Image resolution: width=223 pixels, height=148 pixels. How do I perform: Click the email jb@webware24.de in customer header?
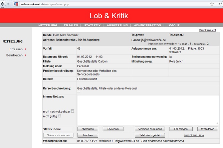153,40
